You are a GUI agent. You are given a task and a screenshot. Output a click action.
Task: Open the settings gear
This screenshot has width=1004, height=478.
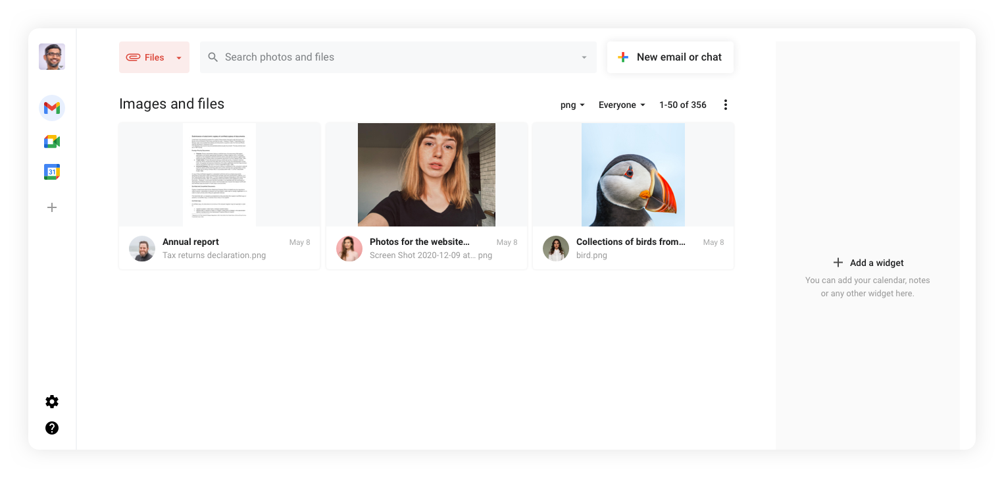(52, 402)
